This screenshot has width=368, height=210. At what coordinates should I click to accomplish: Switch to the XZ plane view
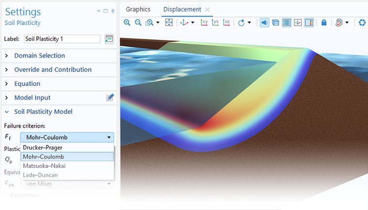(227, 23)
